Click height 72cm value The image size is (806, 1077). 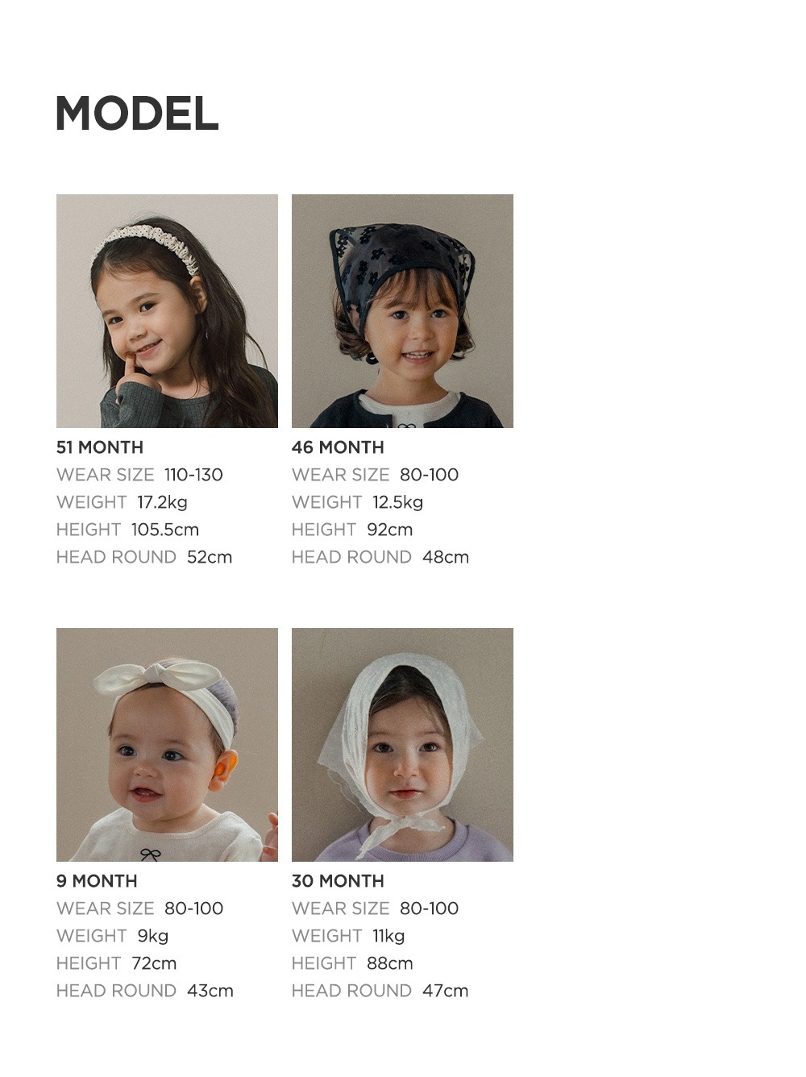coord(154,963)
